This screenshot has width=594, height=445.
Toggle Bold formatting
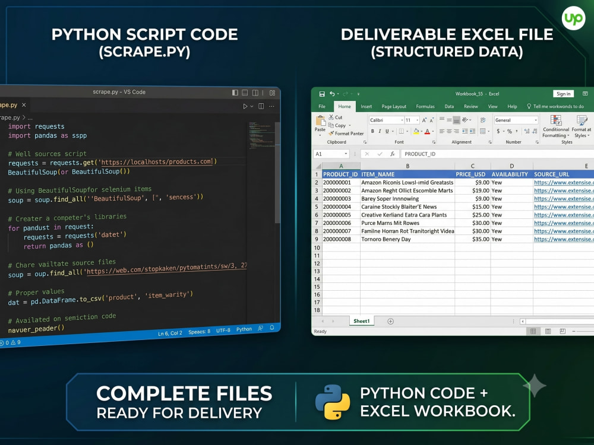[372, 131]
